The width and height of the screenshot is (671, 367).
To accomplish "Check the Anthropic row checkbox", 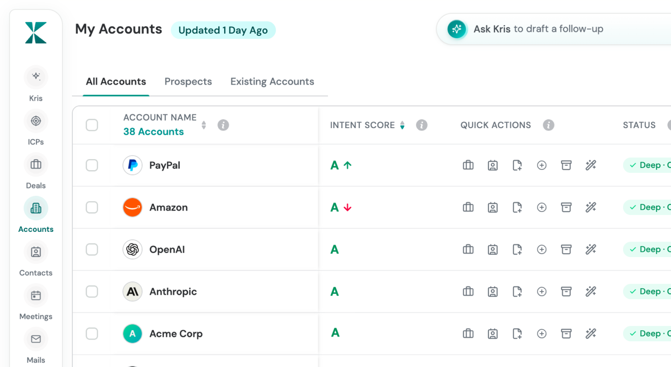I will pos(92,292).
